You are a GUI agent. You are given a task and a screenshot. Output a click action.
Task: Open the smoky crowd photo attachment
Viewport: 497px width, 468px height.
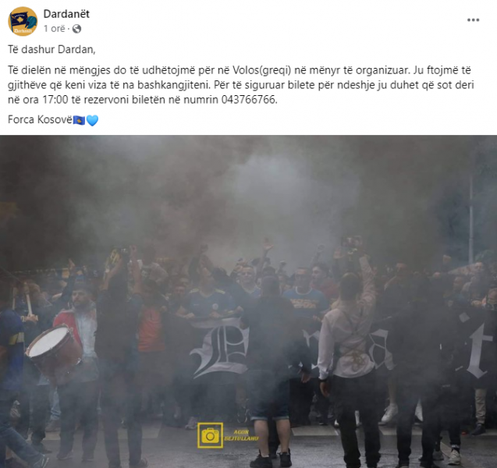[248, 302]
